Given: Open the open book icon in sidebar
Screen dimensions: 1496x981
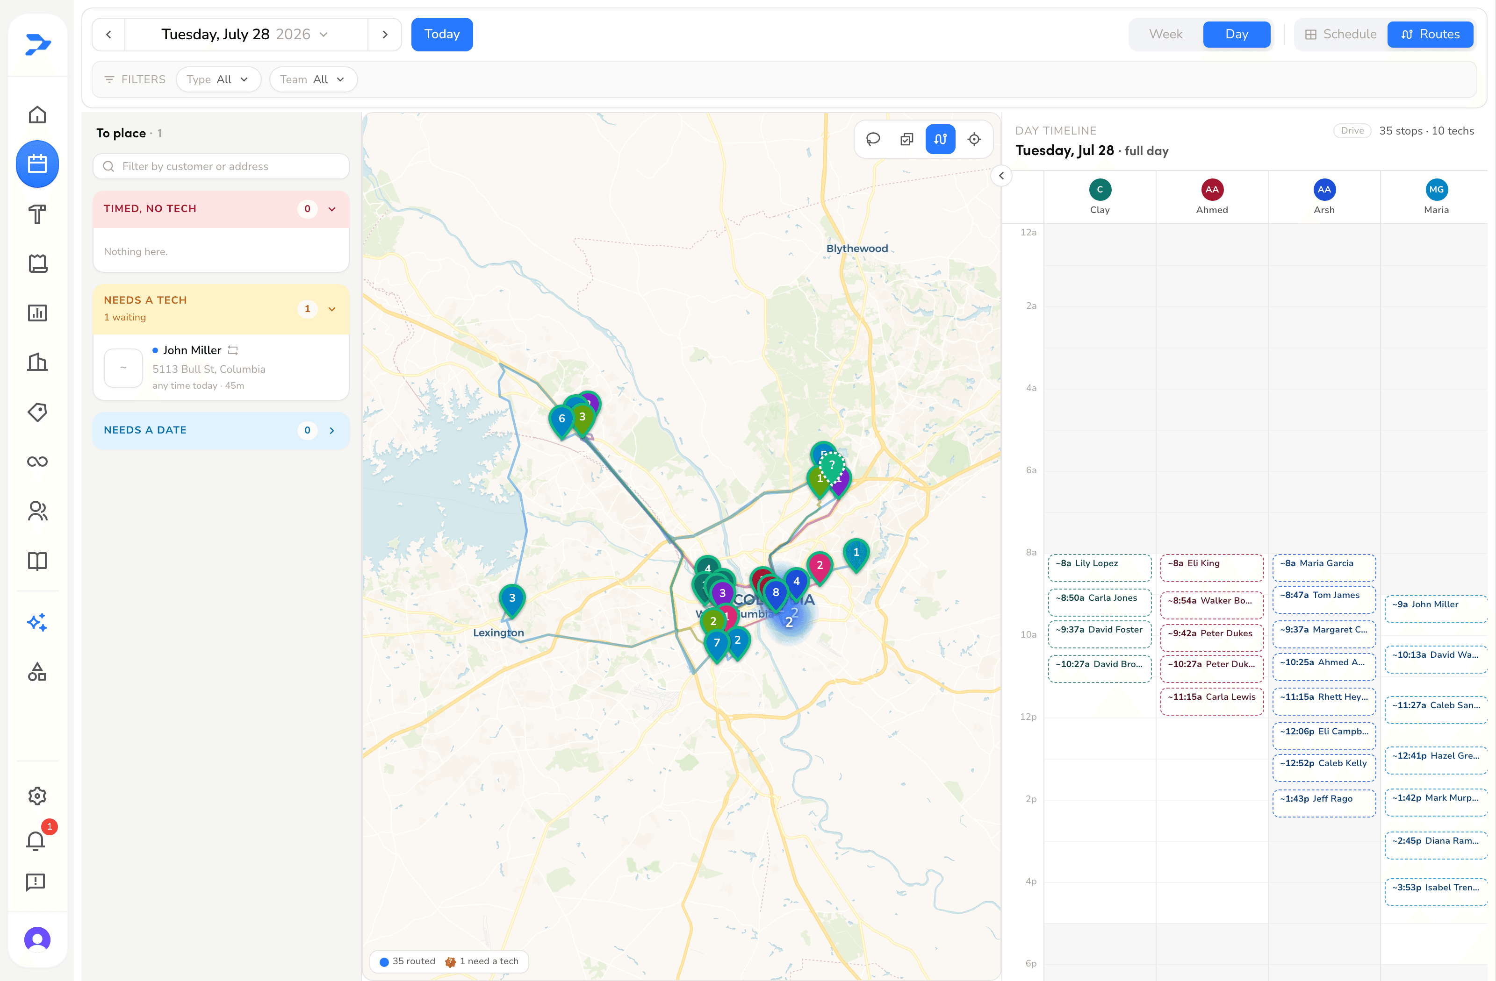Looking at the screenshot, I should pos(37,561).
